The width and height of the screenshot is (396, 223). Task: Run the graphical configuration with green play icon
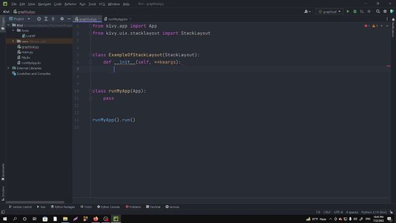pyautogui.click(x=348, y=12)
